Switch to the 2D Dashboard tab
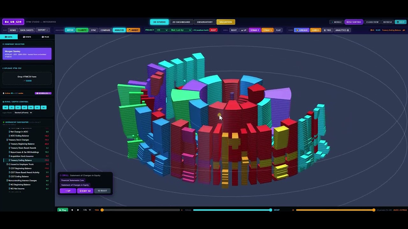The image size is (408, 229). pos(181,22)
